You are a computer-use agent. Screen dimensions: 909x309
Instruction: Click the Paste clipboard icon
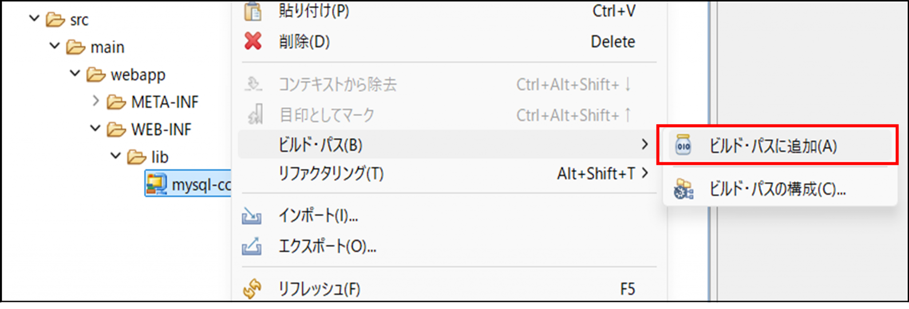click(253, 12)
